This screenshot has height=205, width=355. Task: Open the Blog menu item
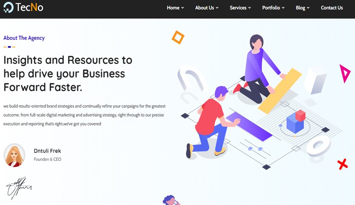pyautogui.click(x=302, y=8)
